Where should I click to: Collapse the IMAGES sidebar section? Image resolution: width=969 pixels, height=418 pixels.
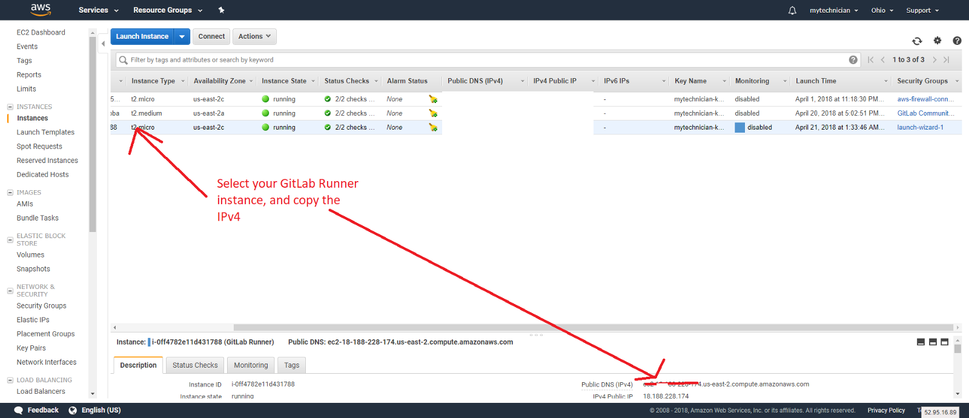point(10,193)
